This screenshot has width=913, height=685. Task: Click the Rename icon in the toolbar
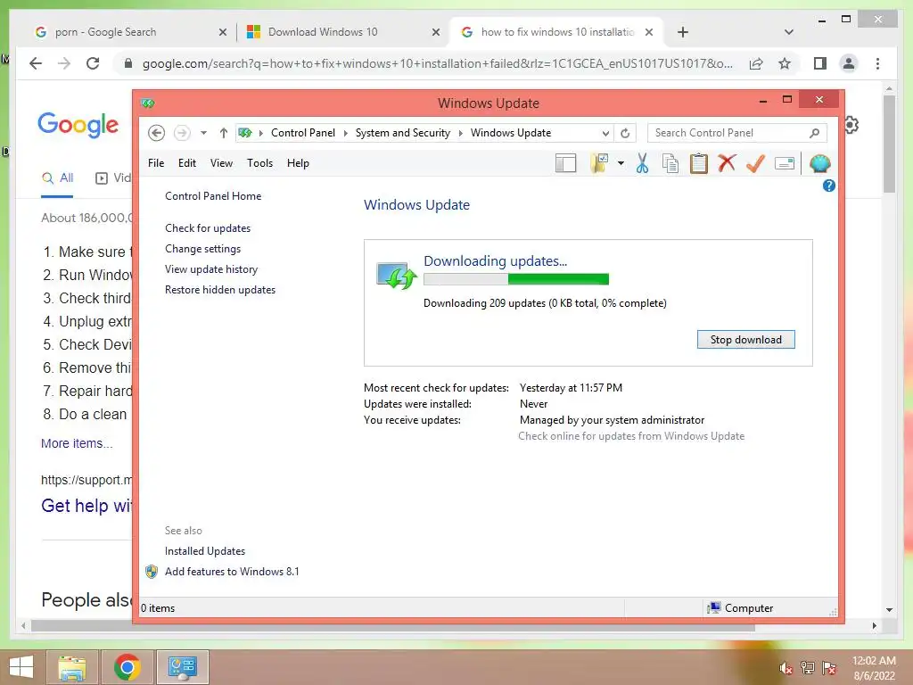tap(785, 164)
